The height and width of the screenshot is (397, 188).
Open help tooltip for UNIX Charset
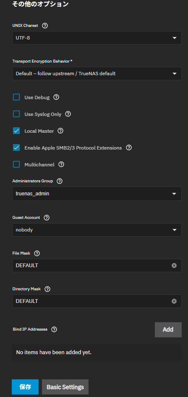(x=45, y=26)
